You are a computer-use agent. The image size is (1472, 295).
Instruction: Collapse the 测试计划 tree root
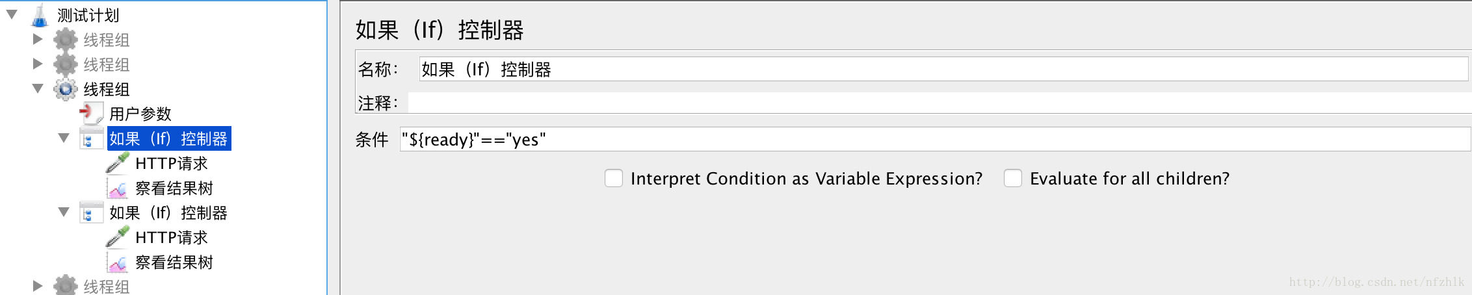click(12, 14)
